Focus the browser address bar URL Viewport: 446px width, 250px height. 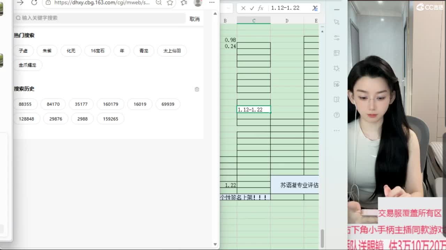(102, 2)
